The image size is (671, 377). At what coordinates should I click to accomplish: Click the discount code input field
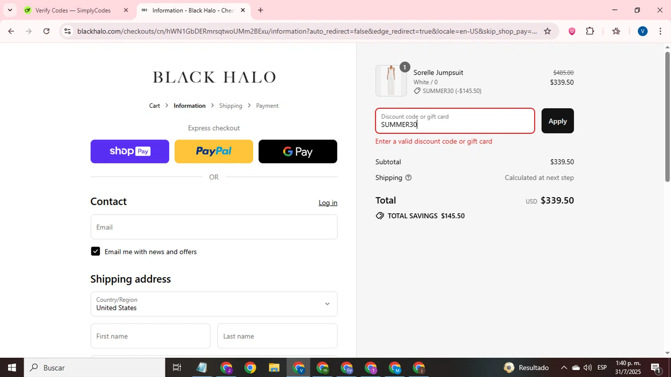455,121
